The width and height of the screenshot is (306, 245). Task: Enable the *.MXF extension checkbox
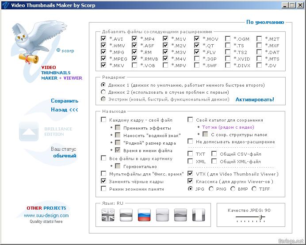tap(259, 45)
